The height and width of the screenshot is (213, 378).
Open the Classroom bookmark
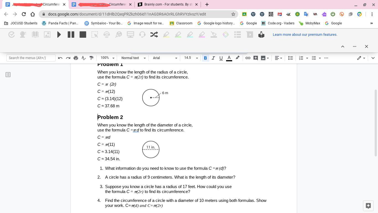coord(181,23)
